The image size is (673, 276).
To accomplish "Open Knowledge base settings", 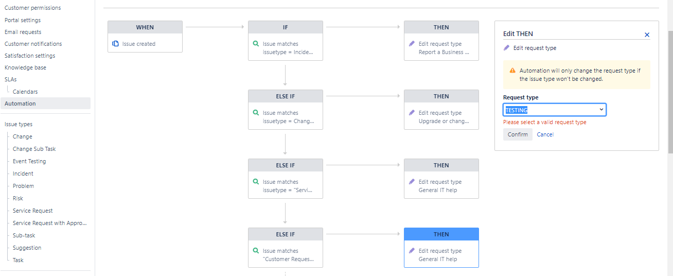I will [x=25, y=67].
